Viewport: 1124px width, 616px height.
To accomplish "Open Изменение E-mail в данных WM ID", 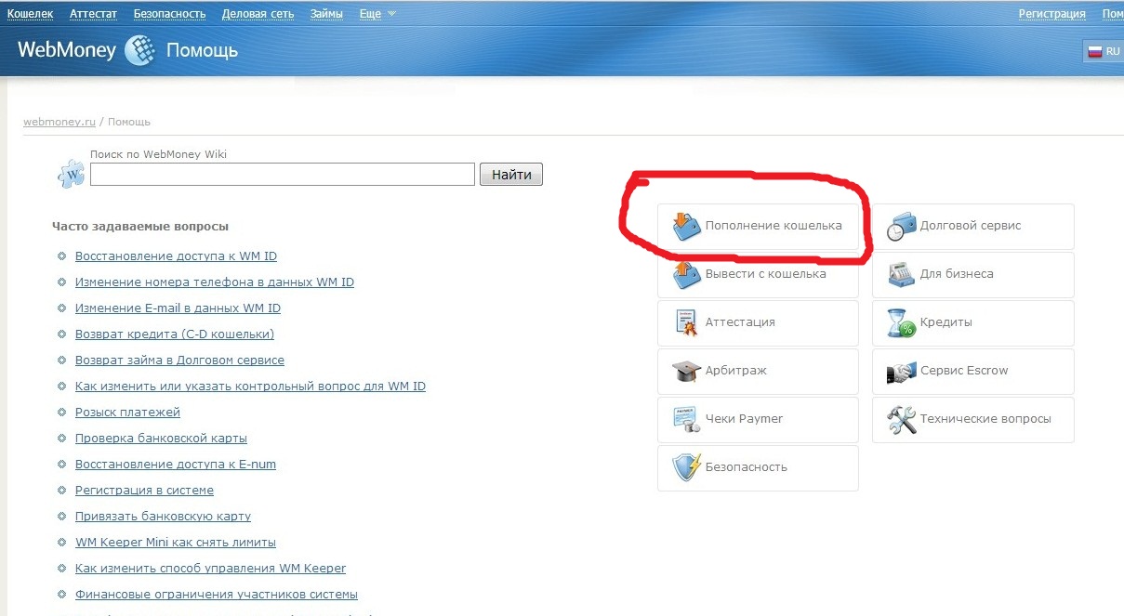I will [x=178, y=308].
